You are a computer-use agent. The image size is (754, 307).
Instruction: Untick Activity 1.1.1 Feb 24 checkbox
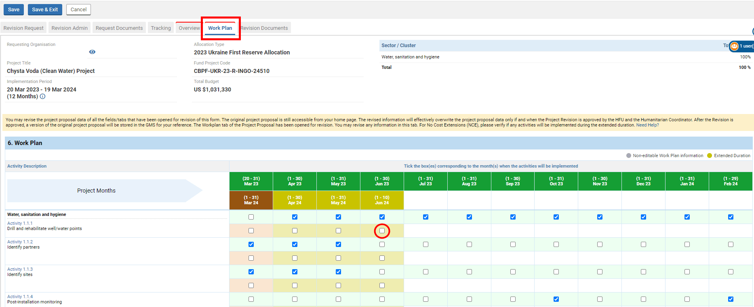(x=731, y=217)
